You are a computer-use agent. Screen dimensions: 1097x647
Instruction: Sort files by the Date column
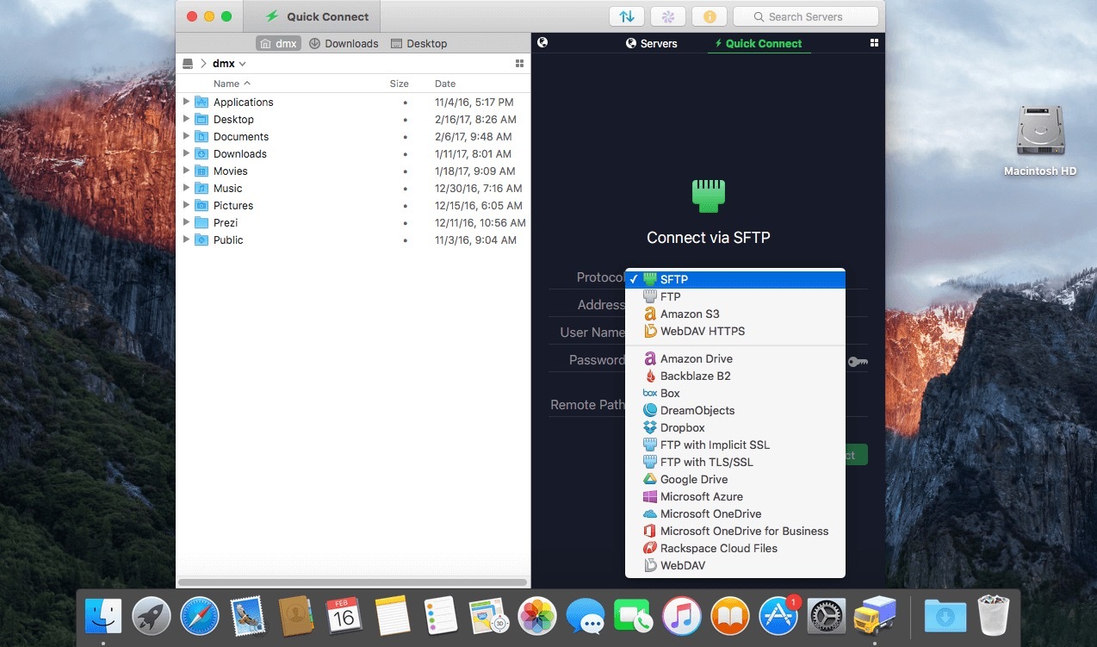[445, 84]
